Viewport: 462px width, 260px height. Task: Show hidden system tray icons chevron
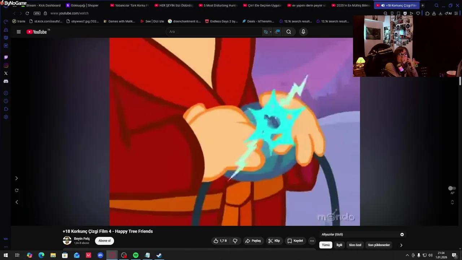[x=407, y=255]
